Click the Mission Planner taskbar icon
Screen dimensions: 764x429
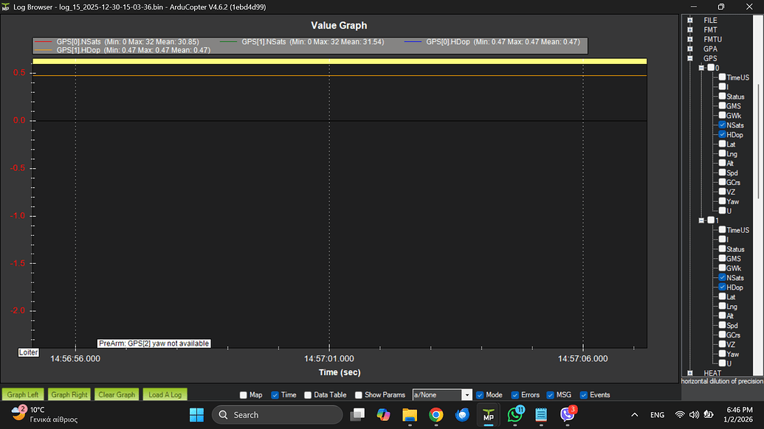coord(488,415)
